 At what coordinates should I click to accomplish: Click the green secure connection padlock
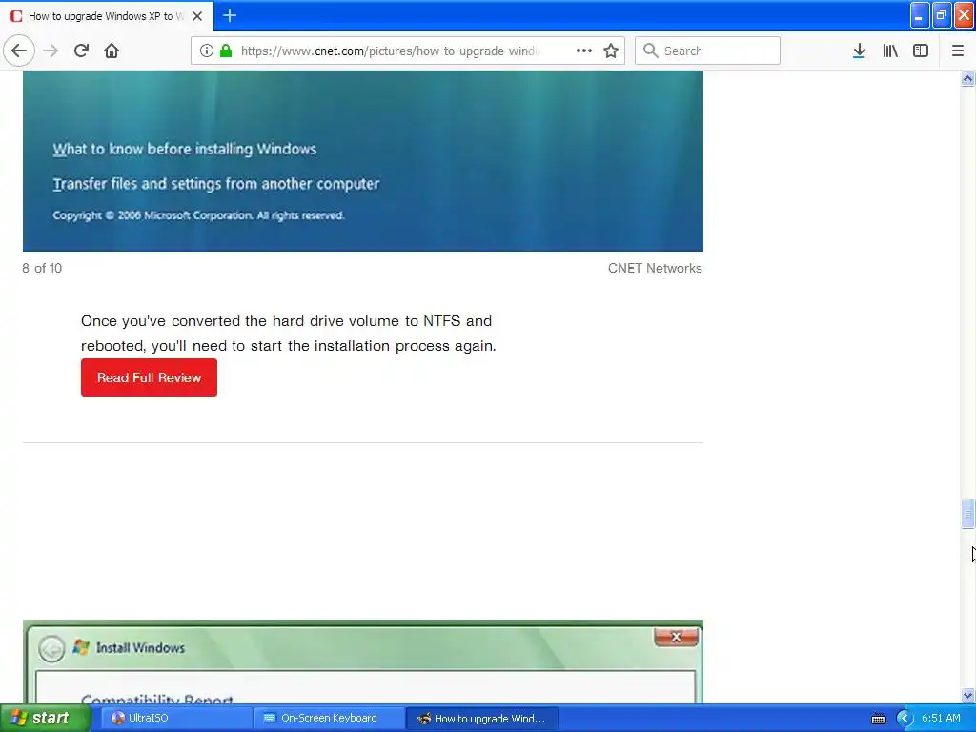pos(226,51)
